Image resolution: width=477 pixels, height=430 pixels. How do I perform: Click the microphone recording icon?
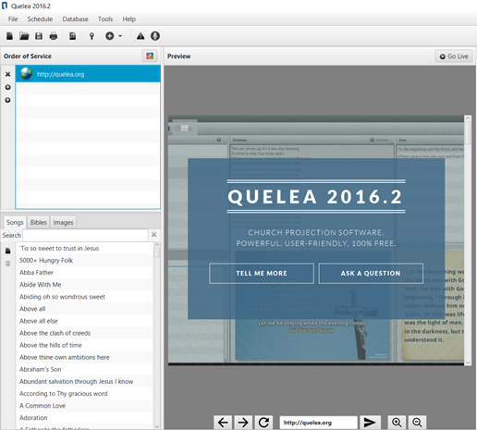click(x=155, y=36)
